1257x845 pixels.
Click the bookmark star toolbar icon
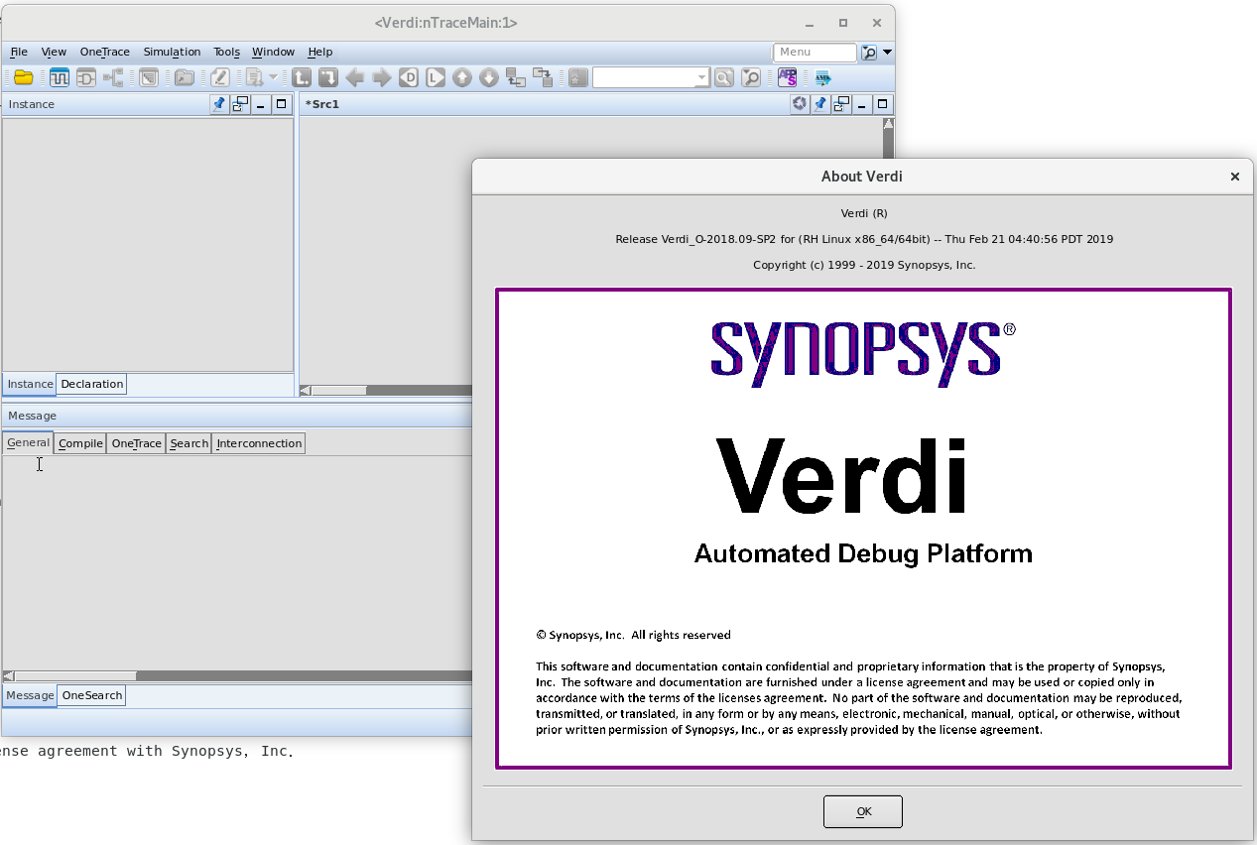coord(578,77)
